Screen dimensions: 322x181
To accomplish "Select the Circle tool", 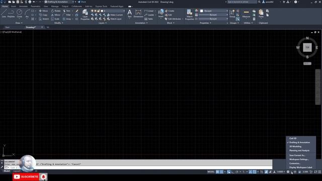I will 19,14.
